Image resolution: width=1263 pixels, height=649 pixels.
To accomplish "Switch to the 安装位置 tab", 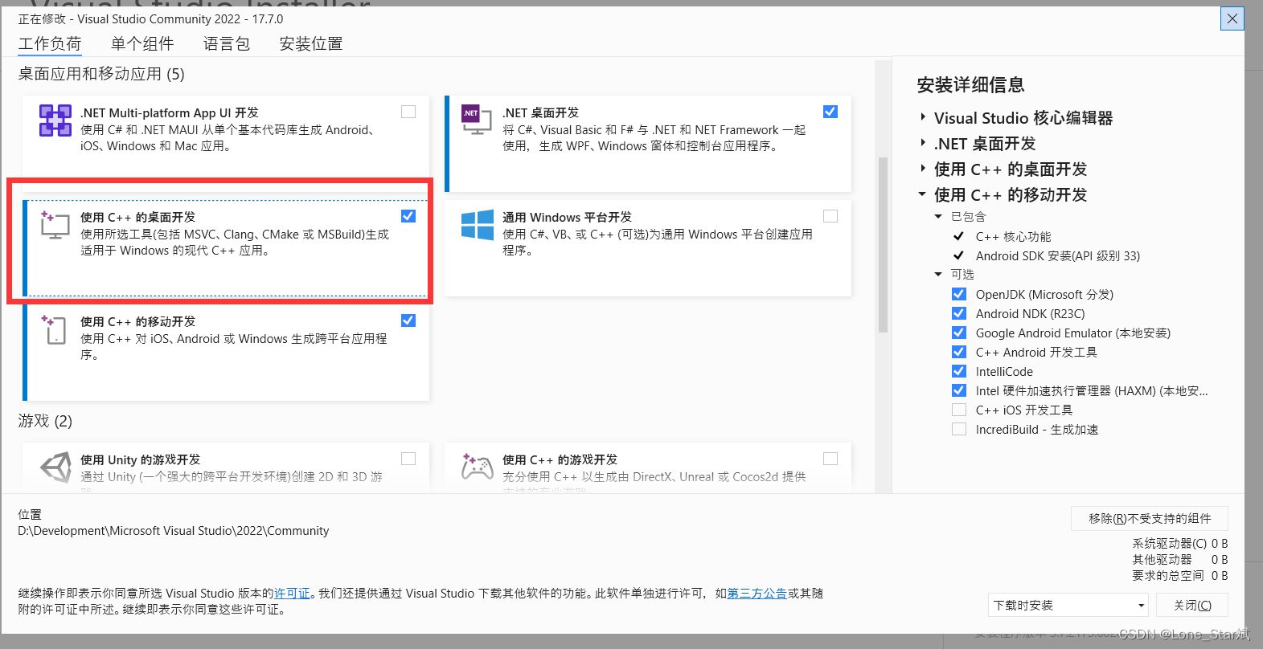I will click(311, 43).
